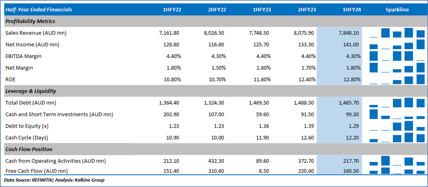Image resolution: width=428 pixels, height=187 pixels.
Task: Click the Free Cash Flow sparkline
Action: [397, 171]
